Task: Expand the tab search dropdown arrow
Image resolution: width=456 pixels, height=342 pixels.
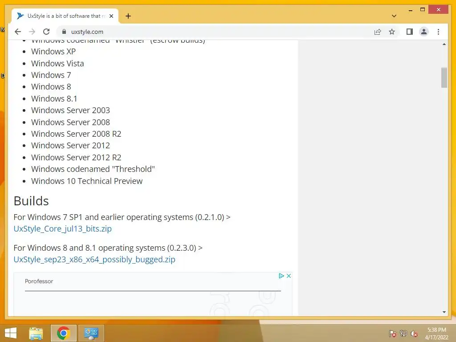Action: point(394,16)
